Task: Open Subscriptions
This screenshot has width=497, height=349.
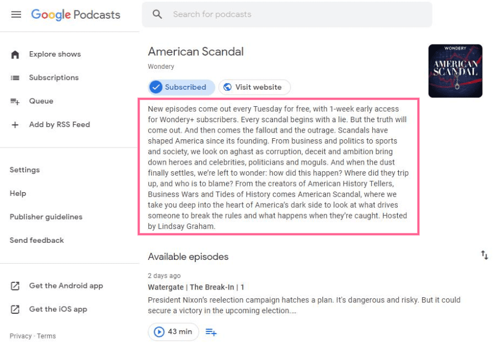Action: point(44,78)
